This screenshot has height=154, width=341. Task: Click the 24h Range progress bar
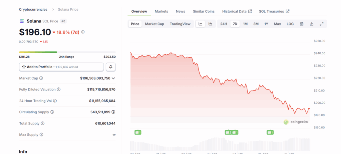tap(67, 52)
